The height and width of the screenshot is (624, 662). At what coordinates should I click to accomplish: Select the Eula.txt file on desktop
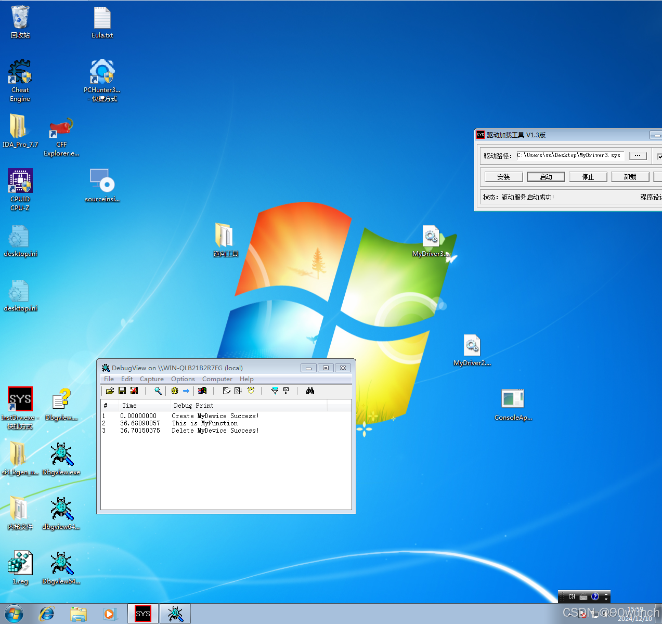click(x=102, y=22)
